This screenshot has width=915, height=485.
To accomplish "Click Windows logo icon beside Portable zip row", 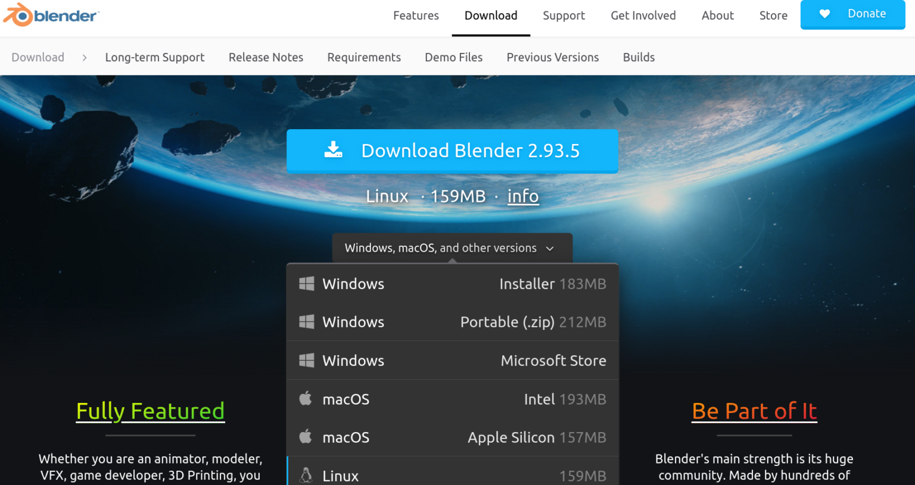I will (x=306, y=322).
